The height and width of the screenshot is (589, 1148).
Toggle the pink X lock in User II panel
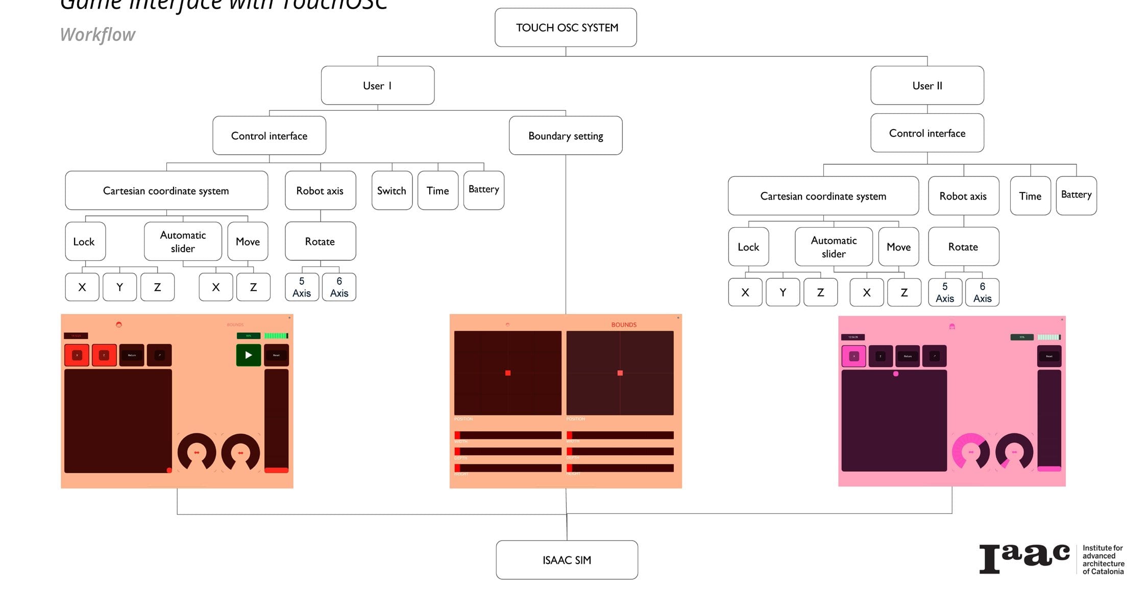[x=853, y=356]
